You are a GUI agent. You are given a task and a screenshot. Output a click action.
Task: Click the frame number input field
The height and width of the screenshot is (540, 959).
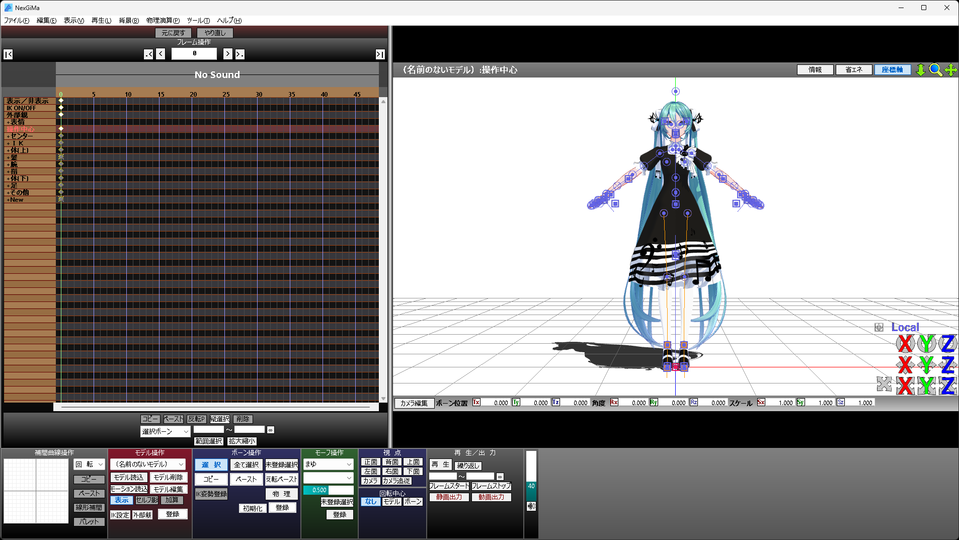pos(194,54)
